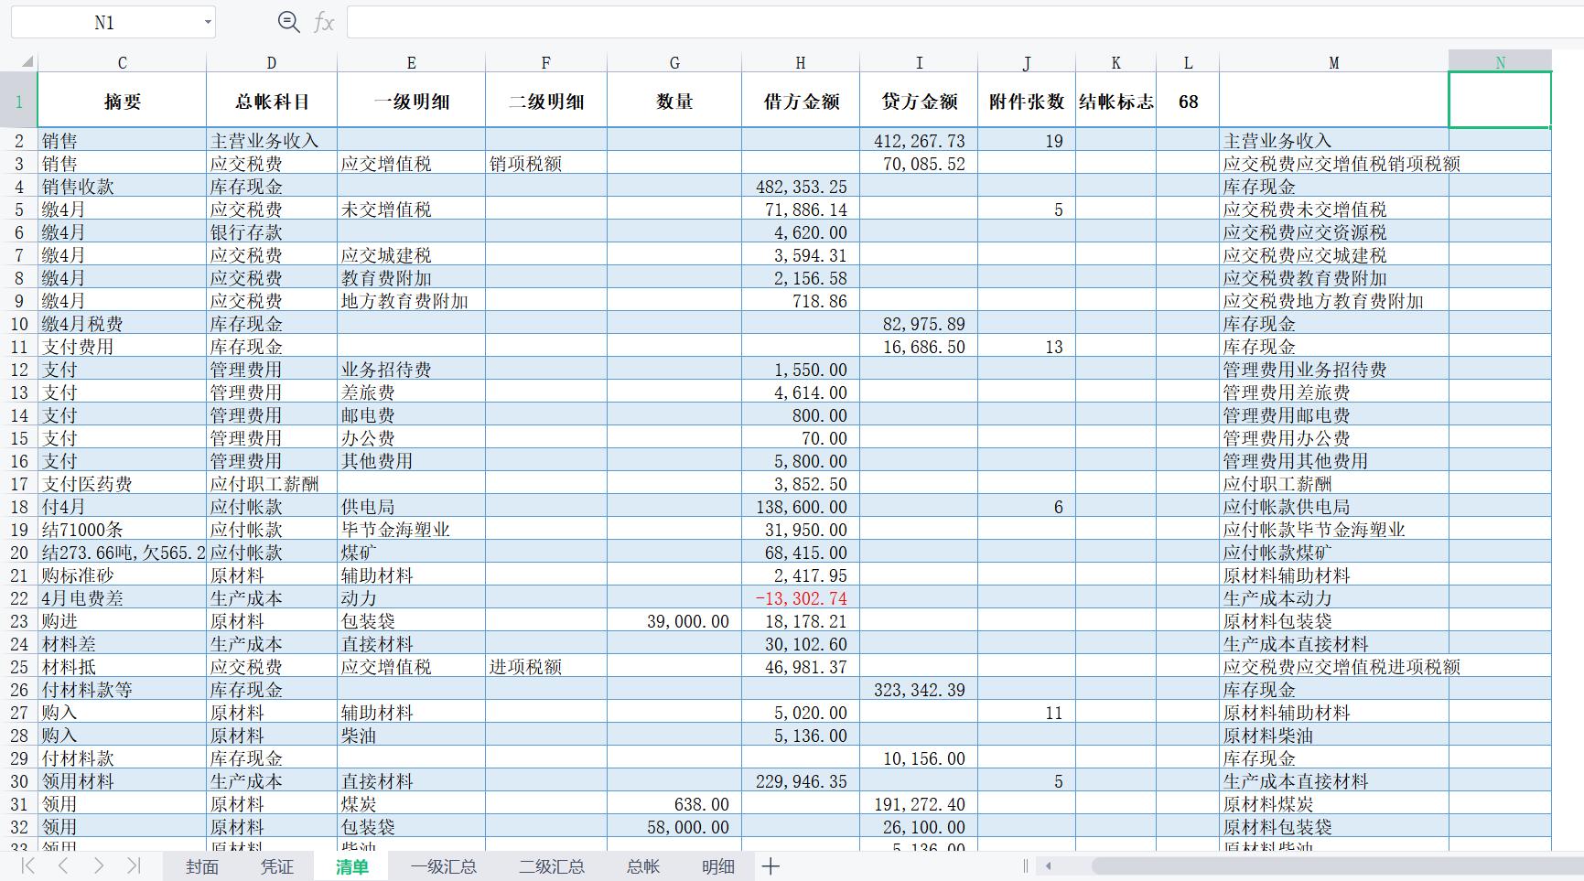The width and height of the screenshot is (1584, 881).
Task: Jump to last sheet using the rightmost navigation arrow
Action: coord(135,865)
